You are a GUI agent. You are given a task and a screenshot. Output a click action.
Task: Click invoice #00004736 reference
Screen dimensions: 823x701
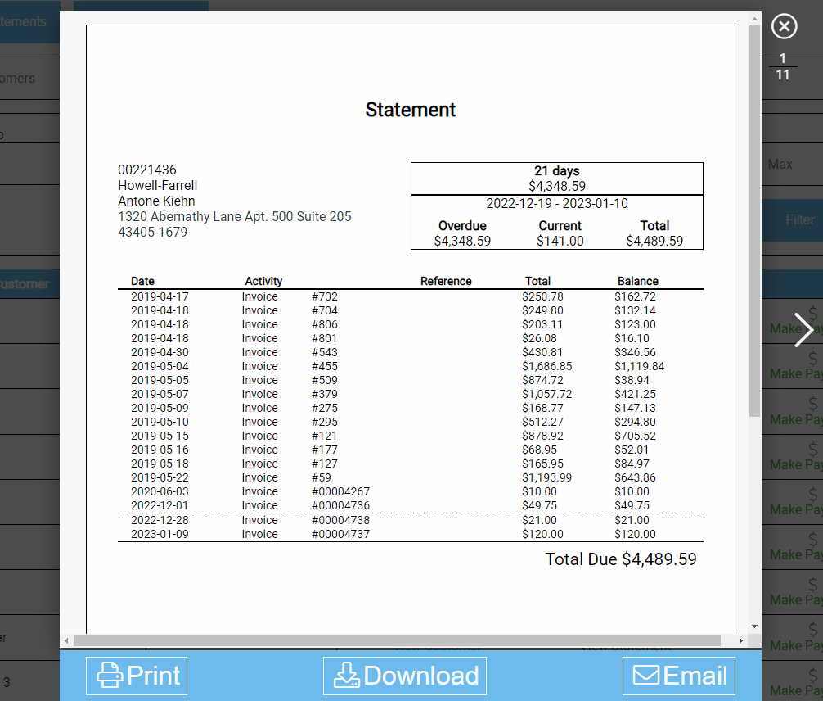coord(340,505)
